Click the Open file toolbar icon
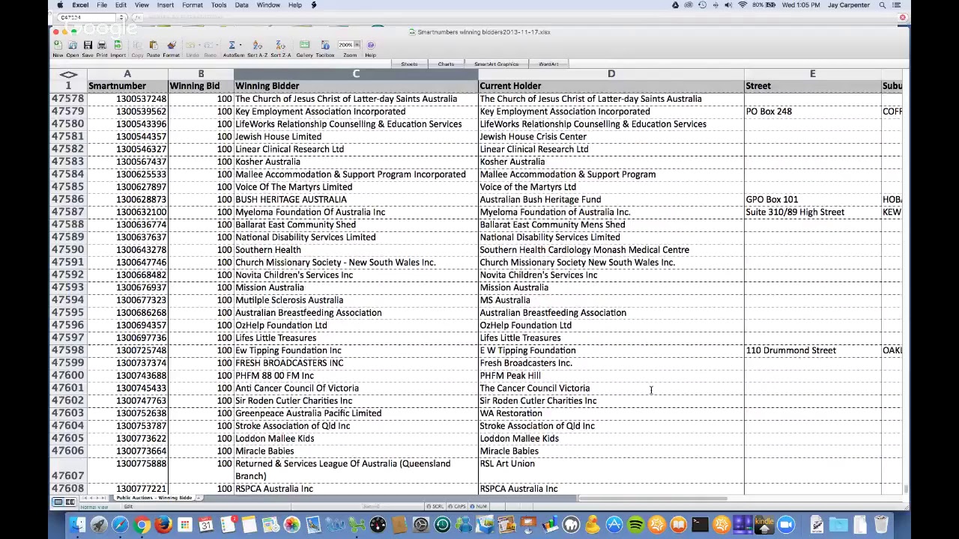This screenshot has height=539, width=959. click(73, 46)
